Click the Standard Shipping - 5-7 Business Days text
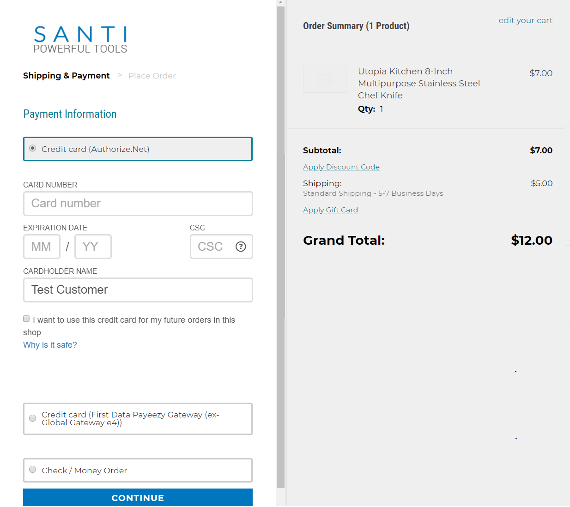This screenshot has width=570, height=507. click(373, 193)
